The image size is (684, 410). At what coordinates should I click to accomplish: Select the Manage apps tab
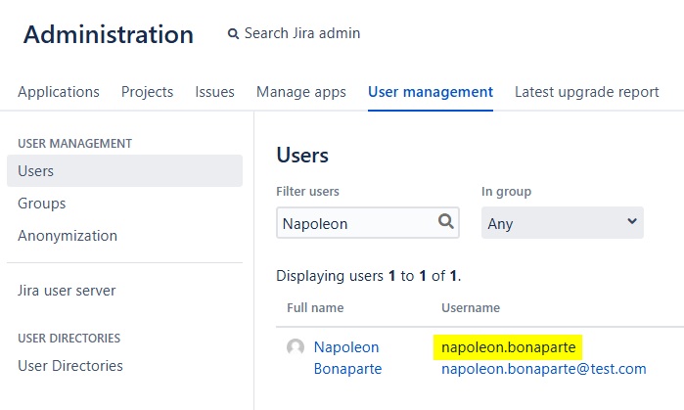(x=300, y=92)
